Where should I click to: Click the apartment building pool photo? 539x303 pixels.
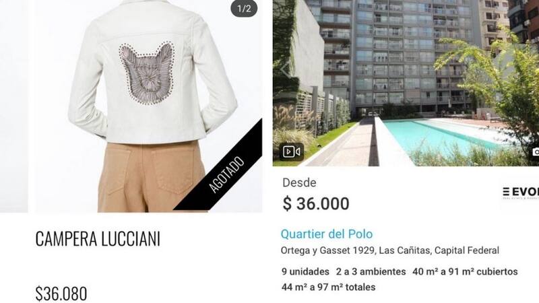pyautogui.click(x=406, y=83)
